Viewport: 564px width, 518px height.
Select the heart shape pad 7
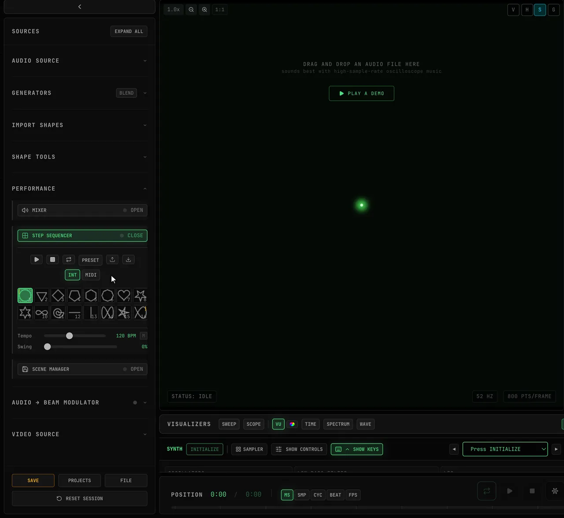[x=124, y=296]
